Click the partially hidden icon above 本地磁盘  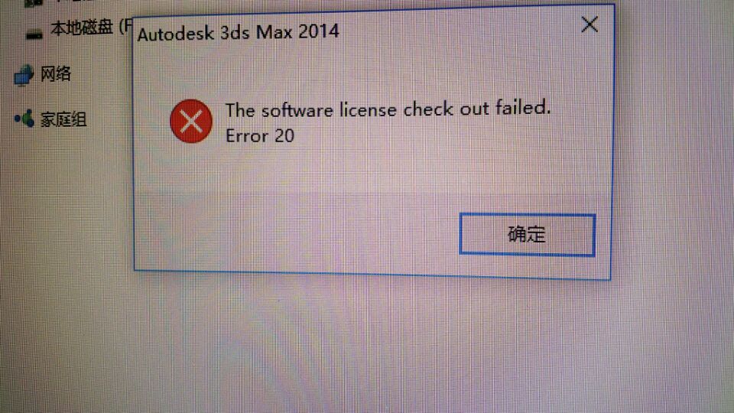click(x=33, y=3)
